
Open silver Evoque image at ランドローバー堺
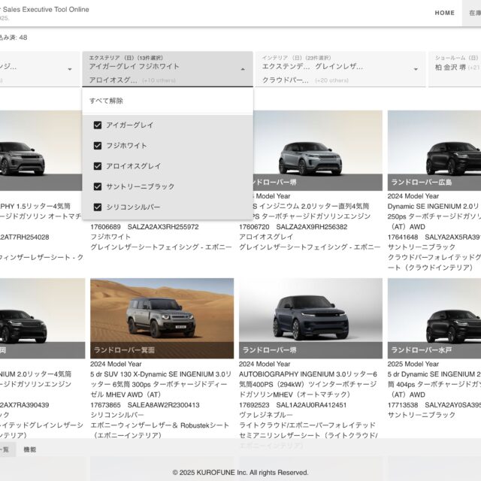click(x=317, y=150)
